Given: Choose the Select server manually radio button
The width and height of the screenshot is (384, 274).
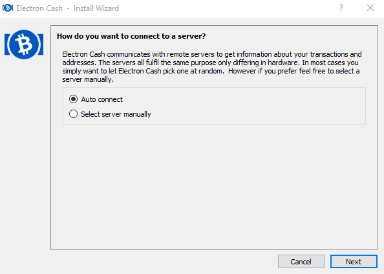Looking at the screenshot, I should tap(73, 114).
